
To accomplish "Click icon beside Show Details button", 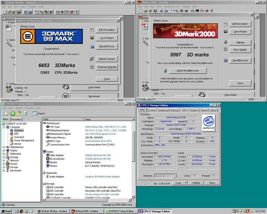I will pos(226,50).
